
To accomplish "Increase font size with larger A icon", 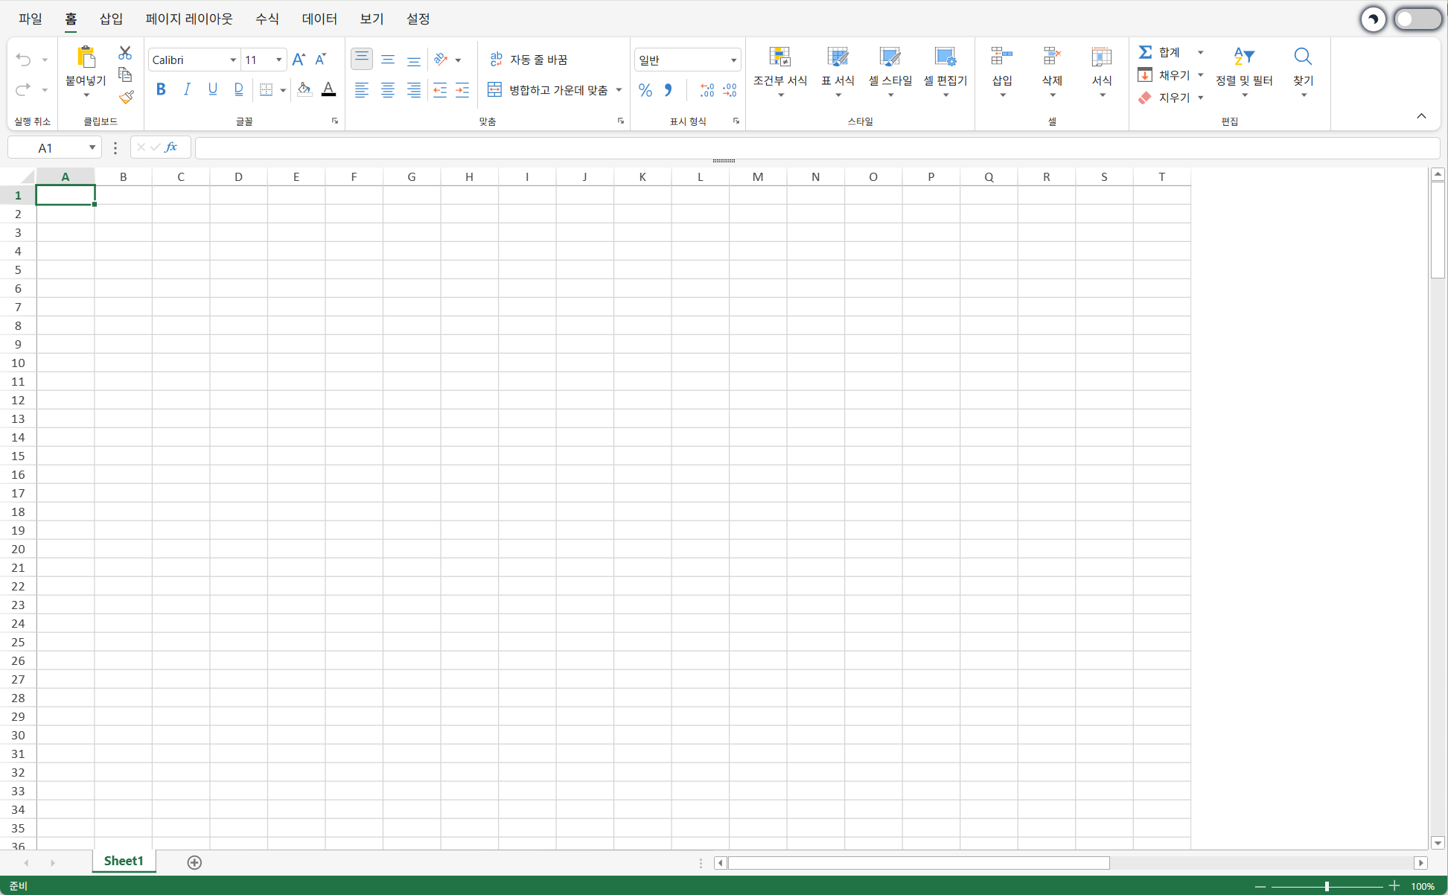I will 299,60.
